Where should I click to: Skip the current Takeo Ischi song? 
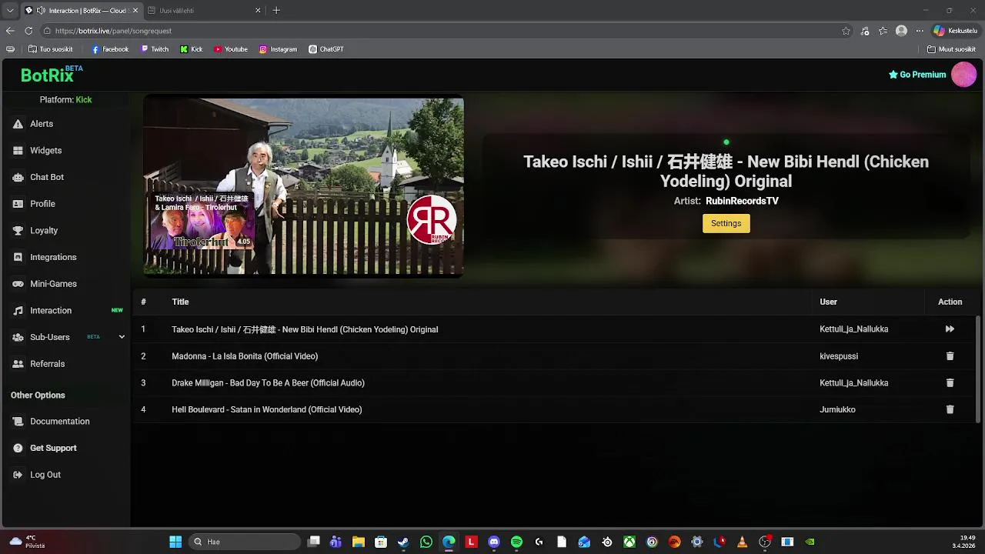pyautogui.click(x=950, y=329)
